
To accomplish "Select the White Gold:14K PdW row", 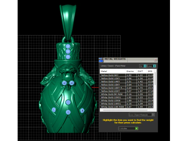I will pos(127,107).
